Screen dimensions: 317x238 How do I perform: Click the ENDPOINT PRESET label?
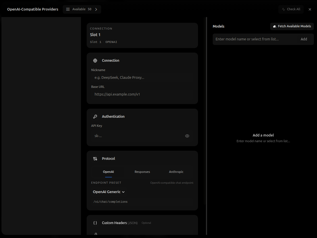(x=106, y=183)
